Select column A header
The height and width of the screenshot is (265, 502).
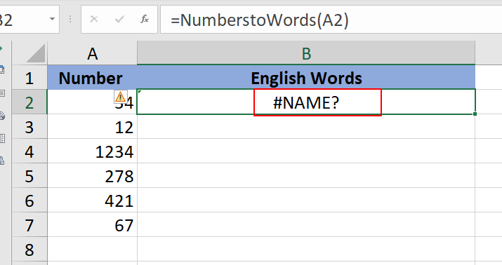(x=92, y=53)
